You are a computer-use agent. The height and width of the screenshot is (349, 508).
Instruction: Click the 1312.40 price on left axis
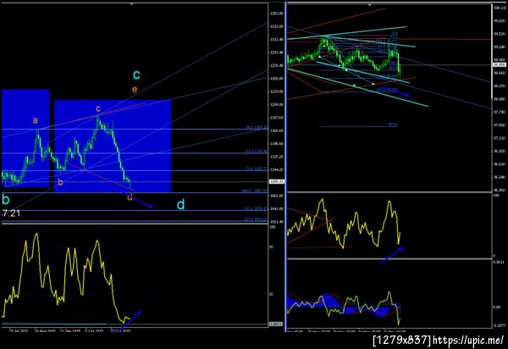277,39
